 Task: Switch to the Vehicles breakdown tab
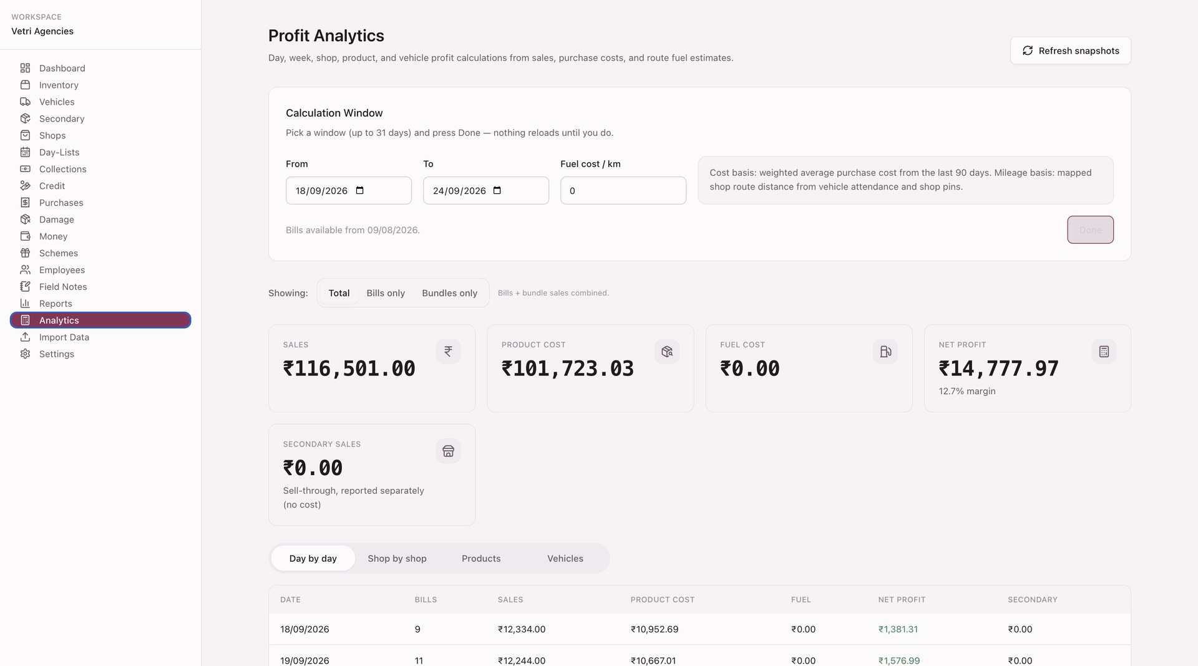pyautogui.click(x=565, y=559)
